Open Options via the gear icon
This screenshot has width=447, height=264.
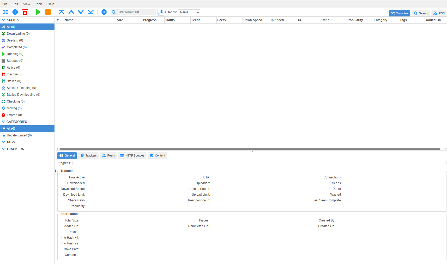pos(104,12)
